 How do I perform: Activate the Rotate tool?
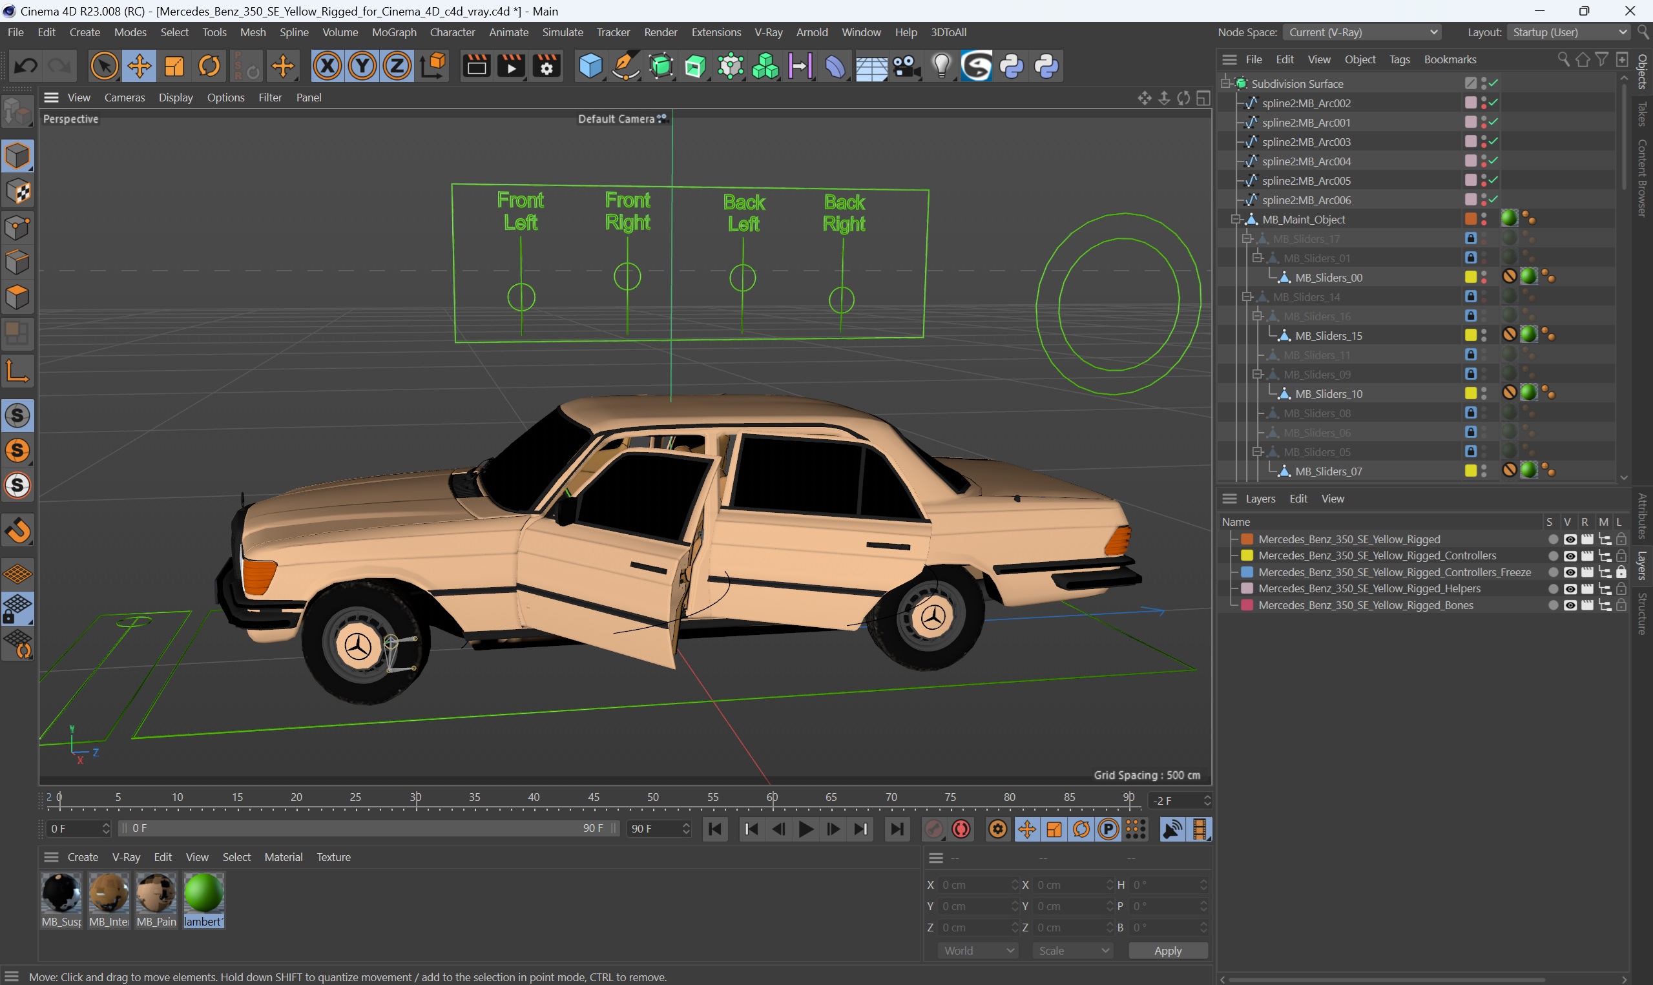tap(210, 66)
